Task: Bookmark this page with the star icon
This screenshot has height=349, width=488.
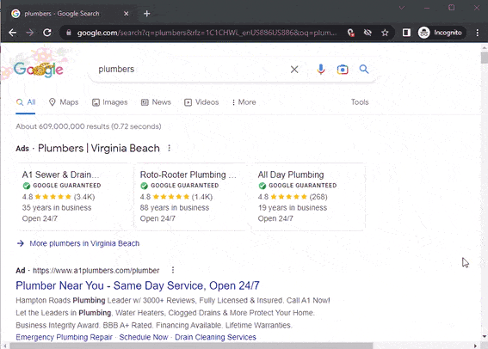Action: click(385, 33)
